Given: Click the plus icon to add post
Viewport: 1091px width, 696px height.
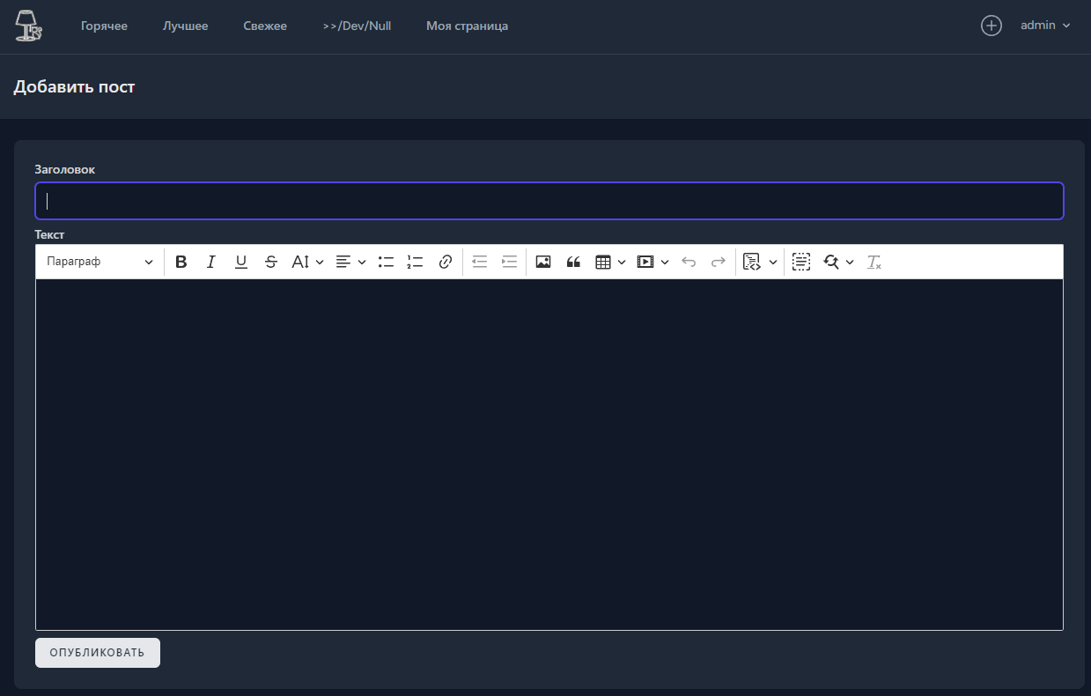Looking at the screenshot, I should pyautogui.click(x=991, y=26).
